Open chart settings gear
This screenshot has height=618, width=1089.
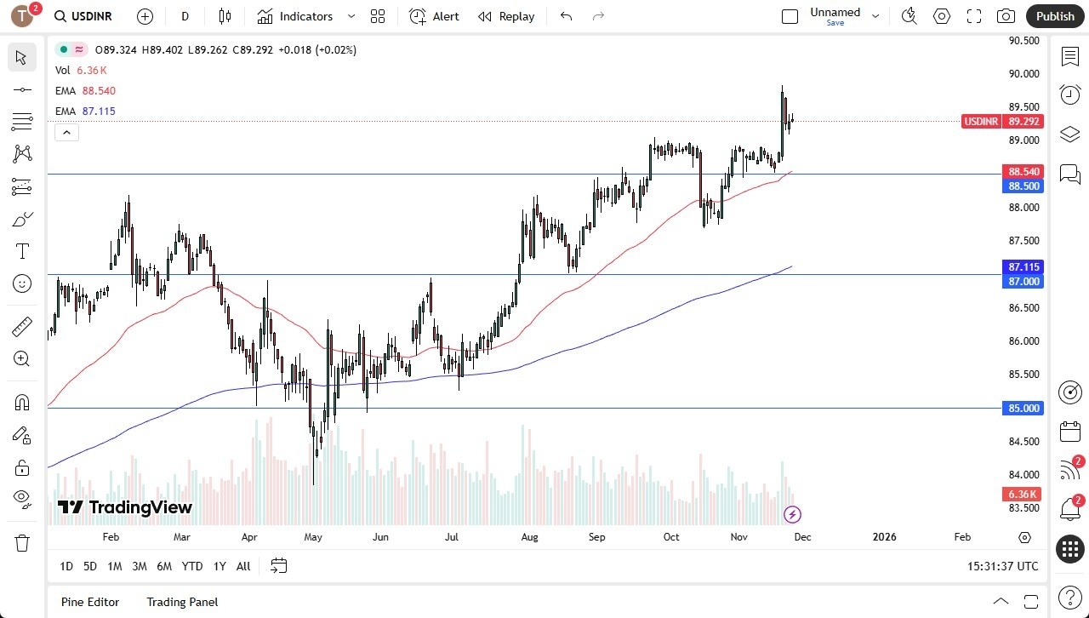[941, 16]
